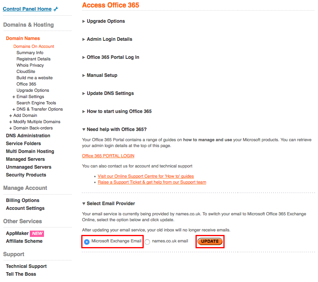Screen dimensions: 318x282
Task: Click Build me a website
Action: point(35,78)
